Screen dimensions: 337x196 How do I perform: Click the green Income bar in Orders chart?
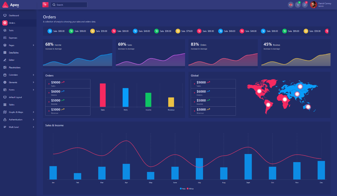click(148, 100)
